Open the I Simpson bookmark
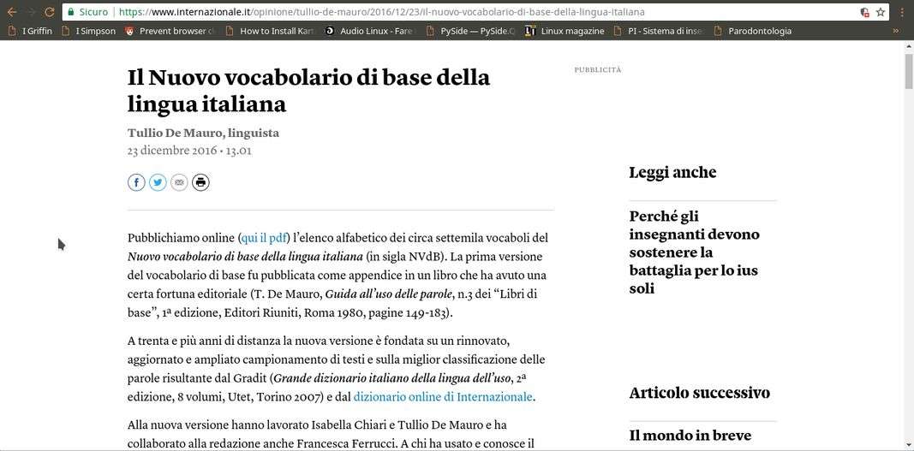 point(88,31)
